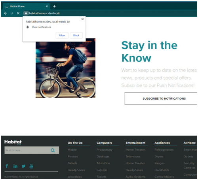This screenshot has height=180, width=198.
Task: Click the browser forward arrow
Action: click(12, 13)
